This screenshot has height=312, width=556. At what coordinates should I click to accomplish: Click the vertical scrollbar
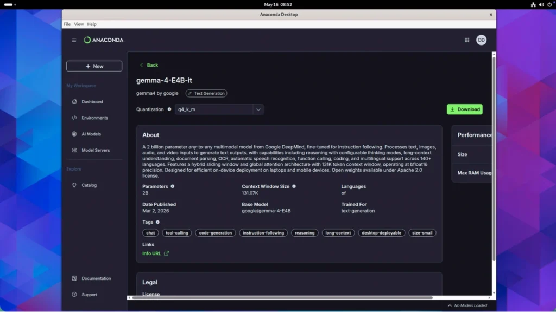point(494,159)
